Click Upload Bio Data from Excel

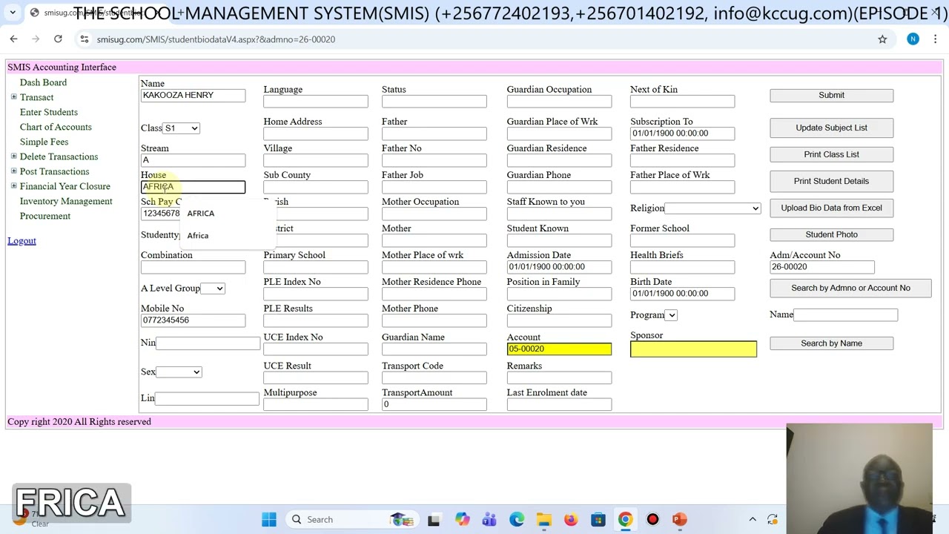point(831,208)
